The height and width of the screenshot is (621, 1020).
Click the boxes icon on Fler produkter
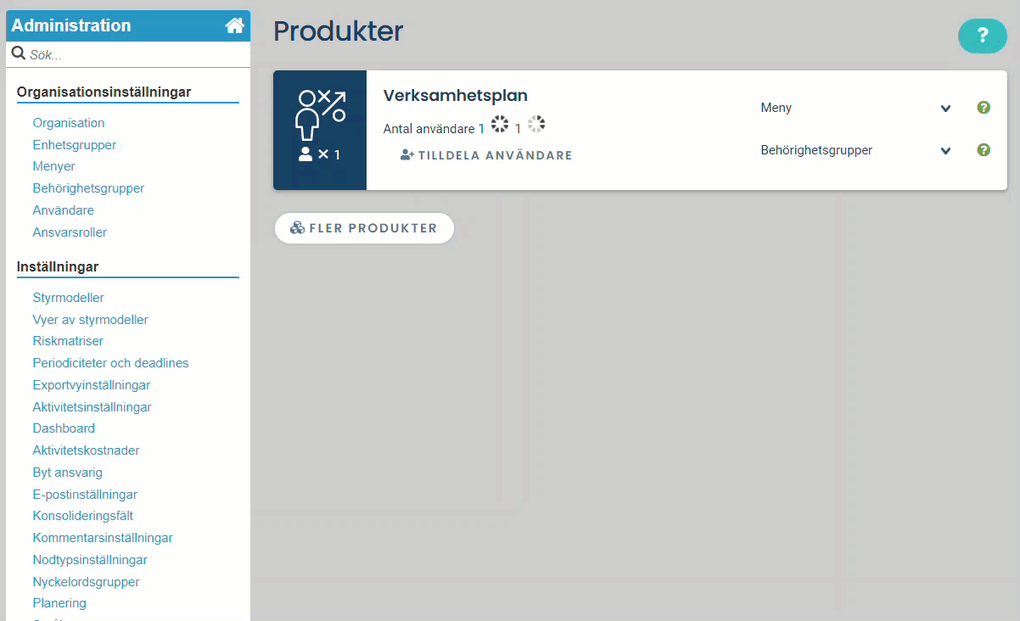point(297,228)
